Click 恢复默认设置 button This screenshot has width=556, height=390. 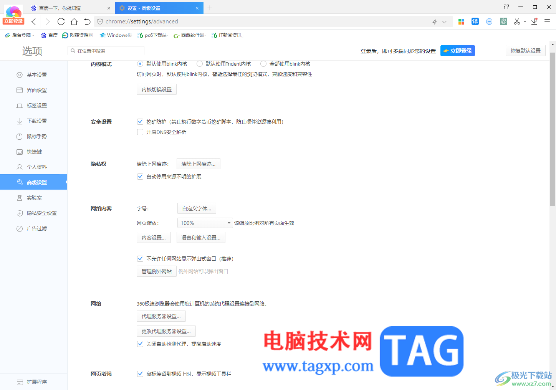525,51
